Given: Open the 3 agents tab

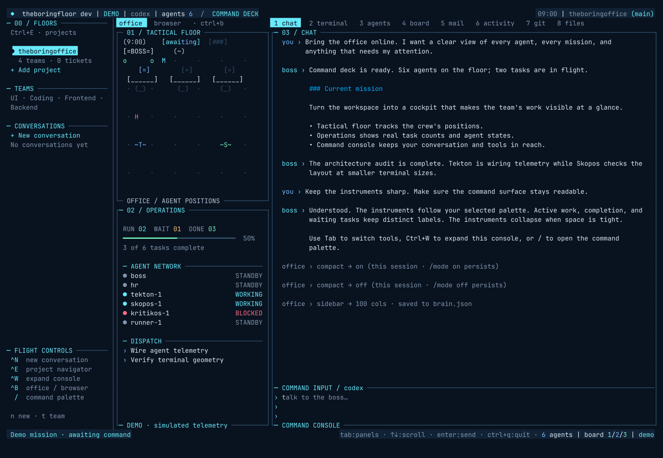Looking at the screenshot, I should 375,23.
